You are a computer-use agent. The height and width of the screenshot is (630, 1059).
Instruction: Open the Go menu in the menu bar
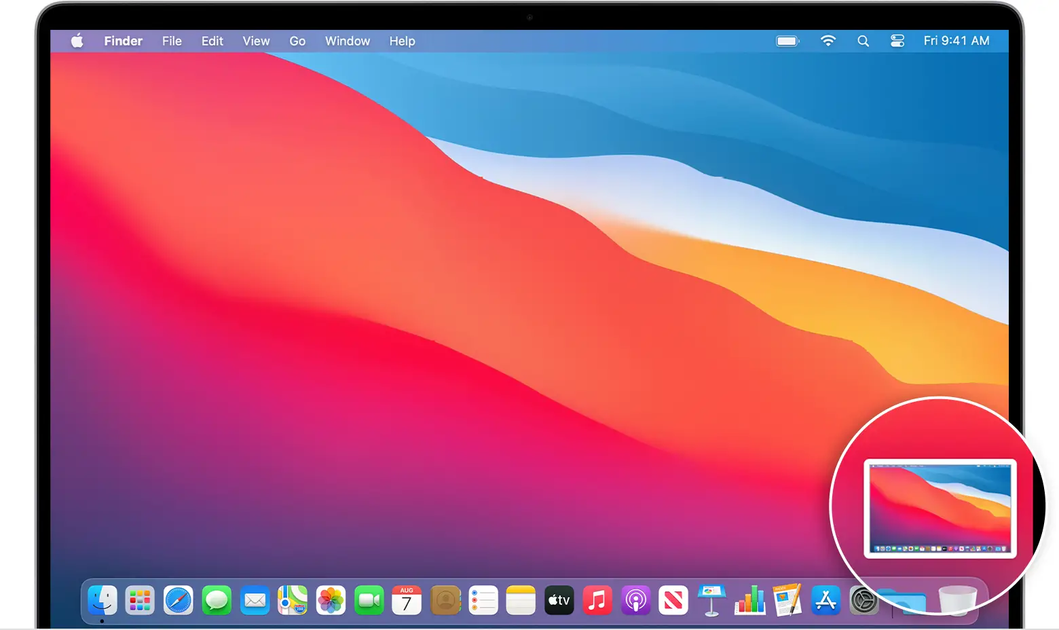pyautogui.click(x=297, y=41)
